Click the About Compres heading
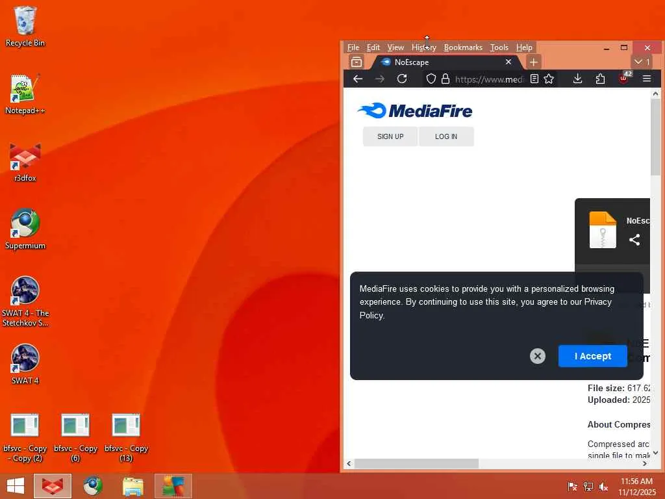 [x=619, y=424]
